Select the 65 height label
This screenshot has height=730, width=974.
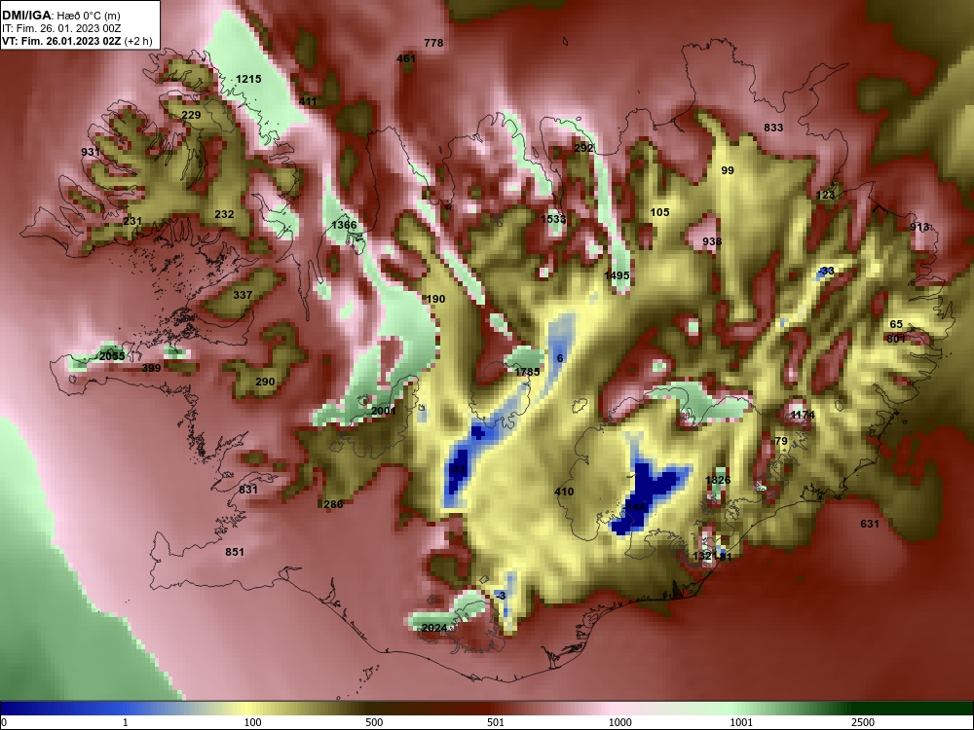[x=896, y=325]
